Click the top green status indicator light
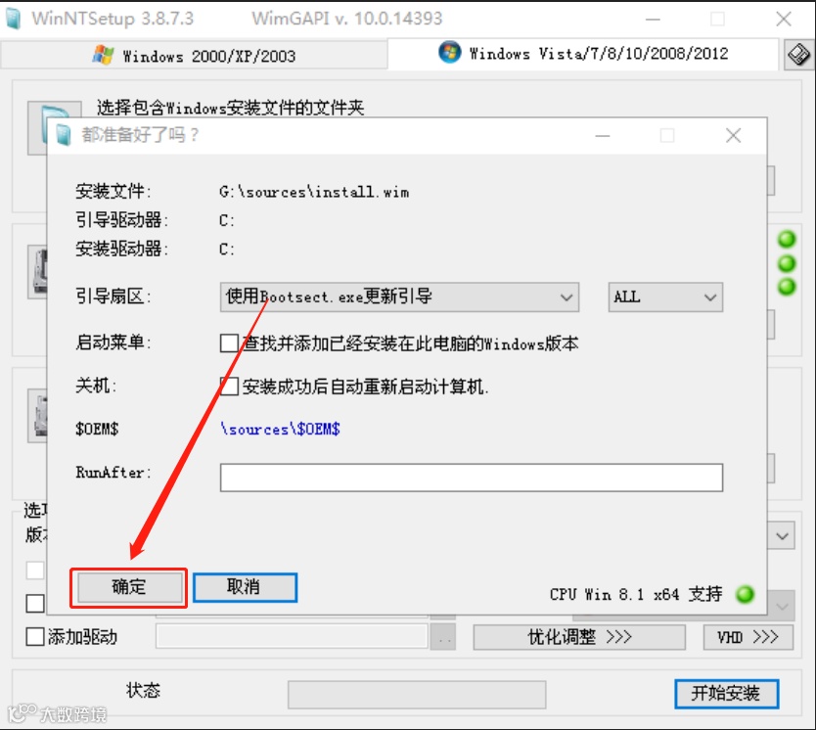Screen dimensions: 816x730 point(787,240)
